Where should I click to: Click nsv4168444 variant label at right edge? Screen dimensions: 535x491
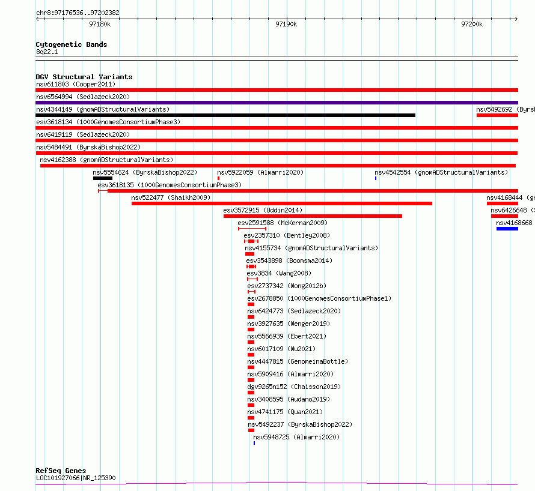tap(511, 197)
